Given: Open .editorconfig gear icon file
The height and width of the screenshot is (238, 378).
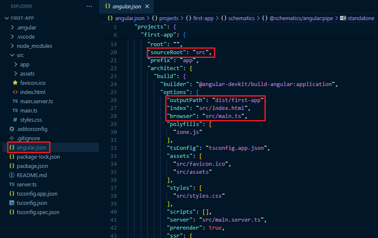Looking at the screenshot, I should [x=12, y=129].
